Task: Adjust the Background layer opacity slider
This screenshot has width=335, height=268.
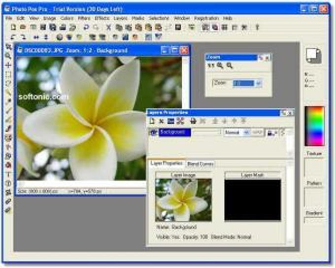Action: [206, 133]
